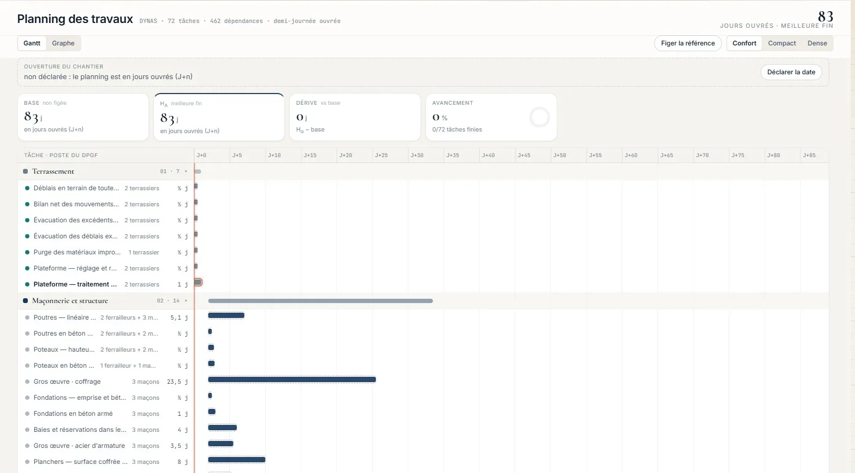Click the Terrassement group color square

tap(25, 172)
